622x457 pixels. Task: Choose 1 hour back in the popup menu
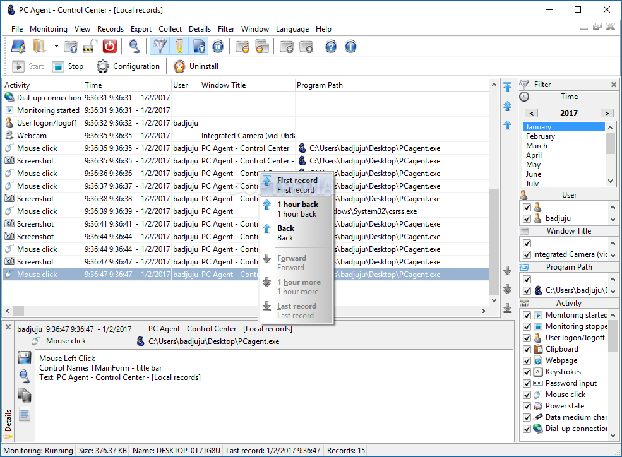tap(296, 209)
